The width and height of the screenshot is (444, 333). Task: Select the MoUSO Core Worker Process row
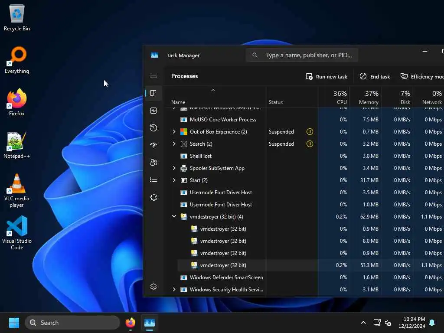click(x=305, y=120)
